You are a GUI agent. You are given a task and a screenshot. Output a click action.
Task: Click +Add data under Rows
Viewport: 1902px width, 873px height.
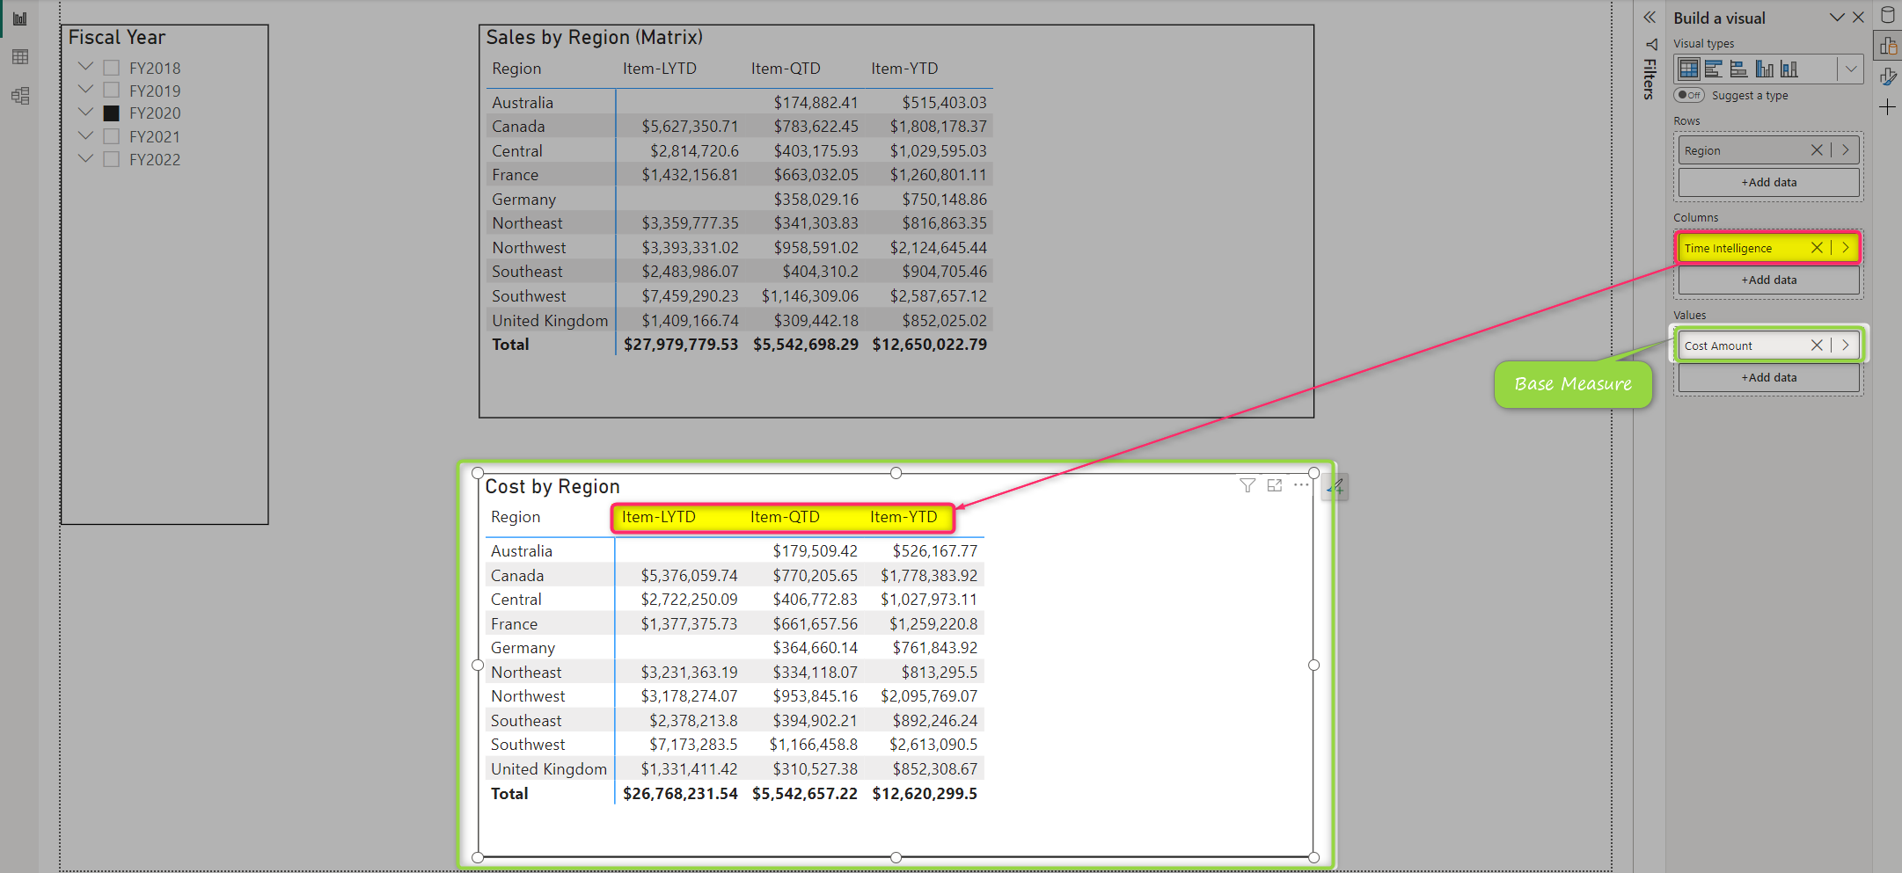point(1768,183)
